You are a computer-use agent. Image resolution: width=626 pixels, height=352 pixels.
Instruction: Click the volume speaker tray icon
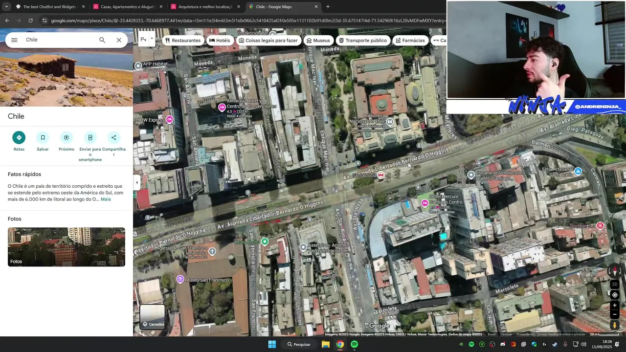[x=583, y=344]
